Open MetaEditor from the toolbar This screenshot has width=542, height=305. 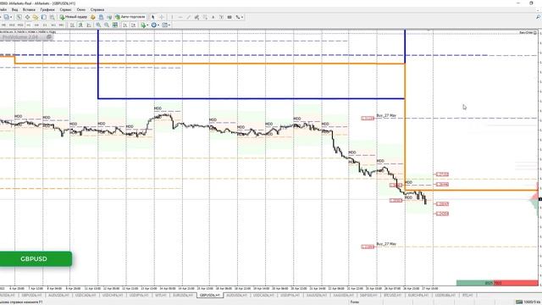[93, 17]
